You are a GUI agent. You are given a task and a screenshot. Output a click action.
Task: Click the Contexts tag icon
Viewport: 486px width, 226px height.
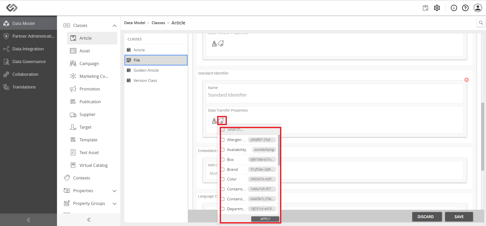click(67, 178)
